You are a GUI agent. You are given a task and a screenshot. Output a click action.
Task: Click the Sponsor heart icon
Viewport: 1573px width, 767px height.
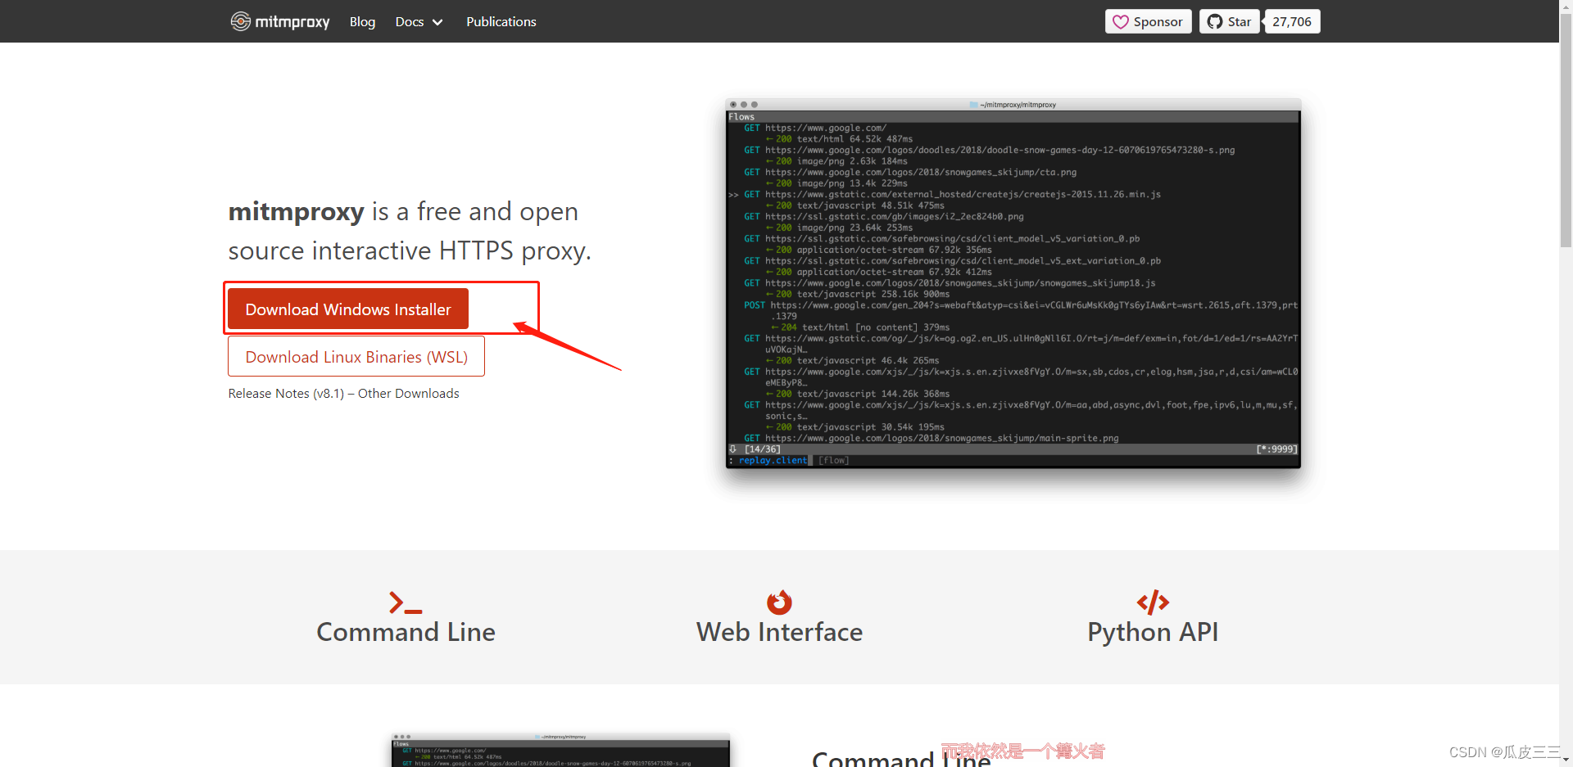click(1121, 22)
